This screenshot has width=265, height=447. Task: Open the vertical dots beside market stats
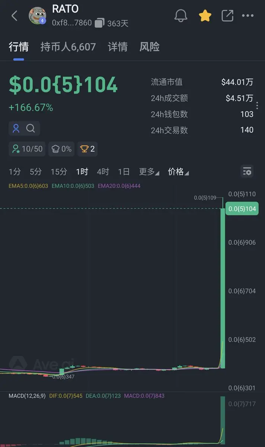point(257,106)
